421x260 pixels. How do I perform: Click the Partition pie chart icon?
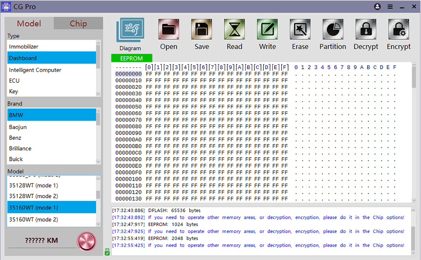[x=333, y=29]
